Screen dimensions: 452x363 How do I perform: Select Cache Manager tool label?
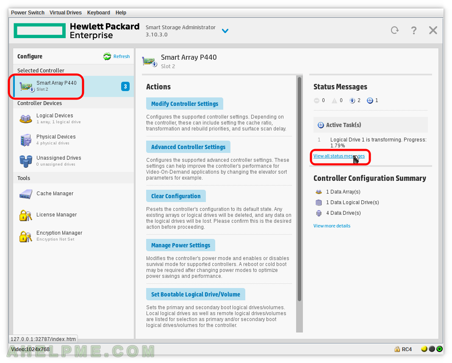pos(55,194)
